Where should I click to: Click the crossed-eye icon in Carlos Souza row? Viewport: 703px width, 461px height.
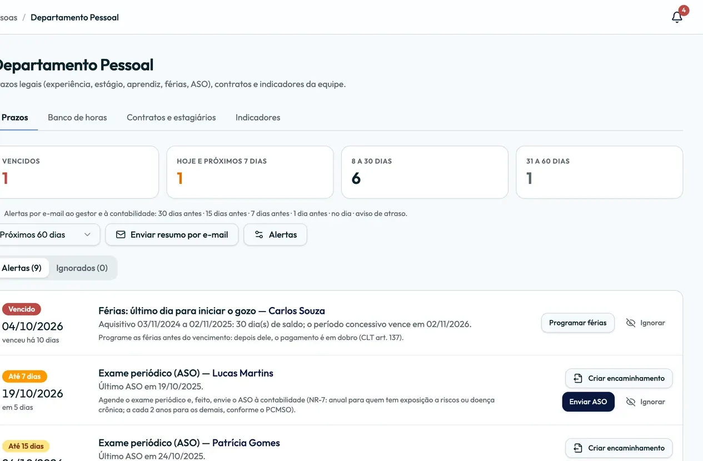click(631, 323)
